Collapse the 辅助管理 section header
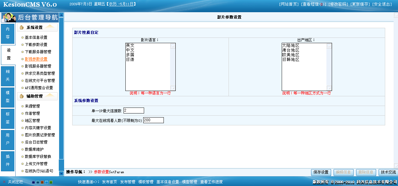The image size is (398, 186). pyautogui.click(x=38, y=96)
